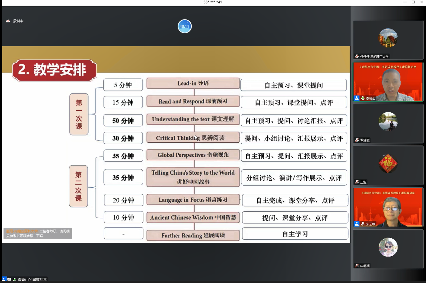
Task: Click 牛萌颖's muted microphone icon
Action: coord(357,266)
